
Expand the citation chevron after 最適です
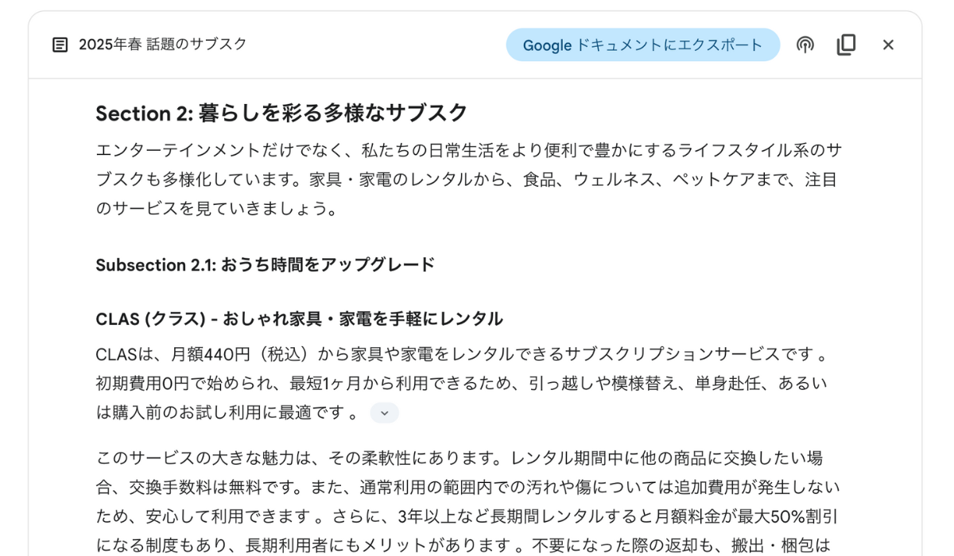pyautogui.click(x=385, y=413)
